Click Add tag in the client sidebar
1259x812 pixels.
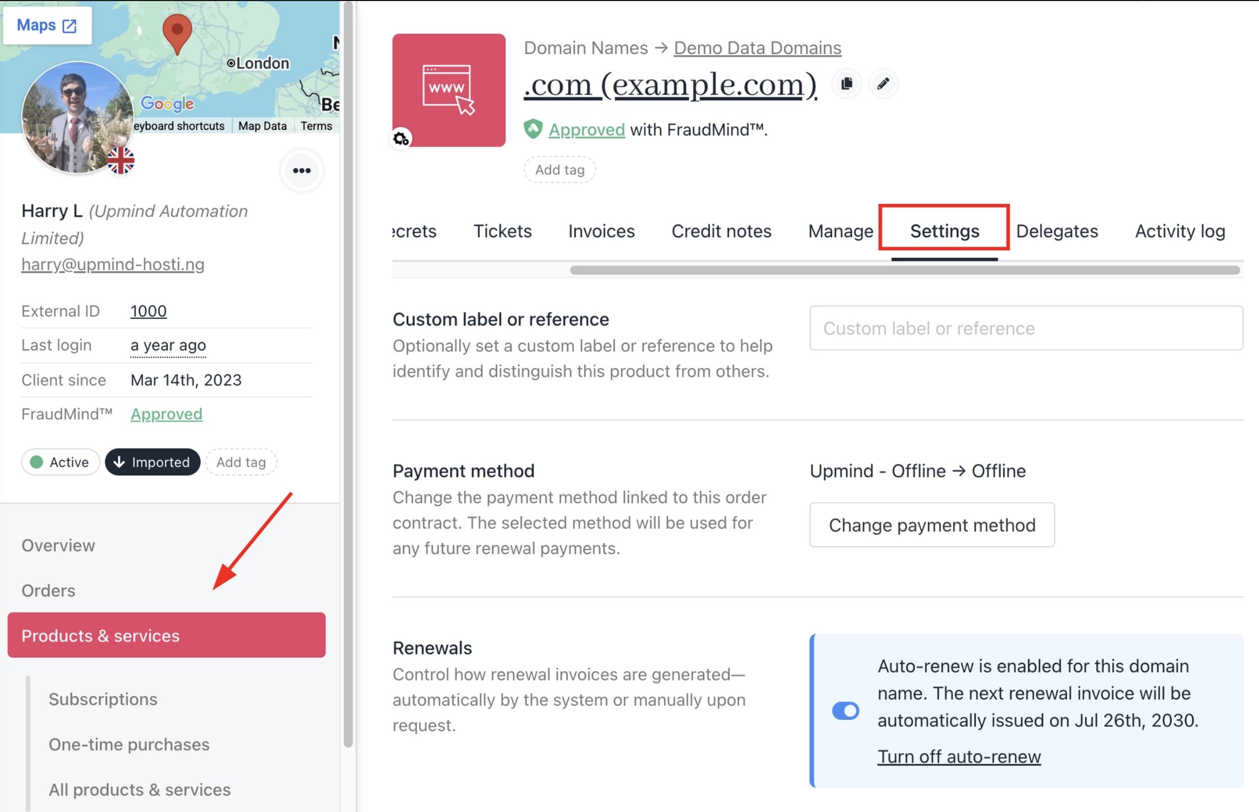coord(241,462)
